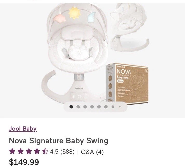Switch to the fifth carousel dot
The width and height of the screenshot is (185, 168).
[99, 106]
